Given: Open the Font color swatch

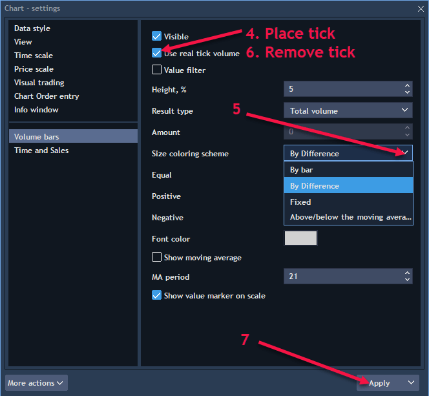Looking at the screenshot, I should [x=300, y=238].
